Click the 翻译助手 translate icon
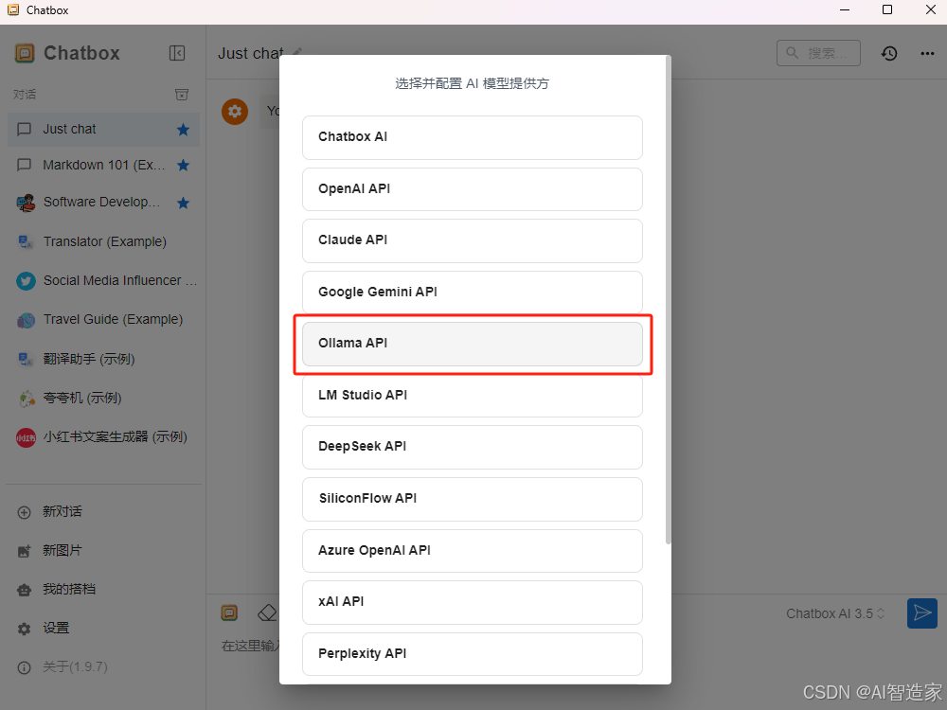Image resolution: width=947 pixels, height=710 pixels. [26, 359]
